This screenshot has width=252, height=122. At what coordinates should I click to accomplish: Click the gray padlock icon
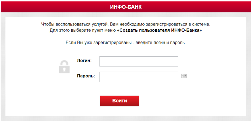64,67
